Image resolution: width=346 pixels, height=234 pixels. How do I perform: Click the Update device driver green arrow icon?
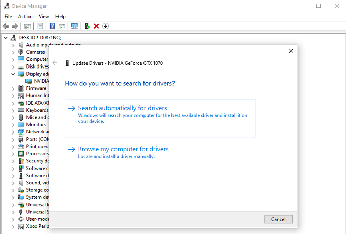coord(88,26)
